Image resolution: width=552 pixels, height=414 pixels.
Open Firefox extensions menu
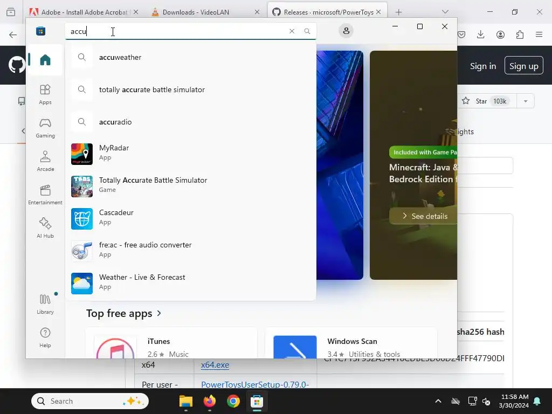tap(520, 34)
